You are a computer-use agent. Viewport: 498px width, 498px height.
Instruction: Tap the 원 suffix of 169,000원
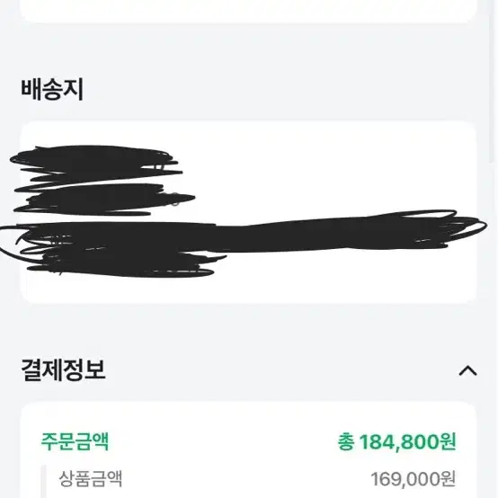click(449, 479)
